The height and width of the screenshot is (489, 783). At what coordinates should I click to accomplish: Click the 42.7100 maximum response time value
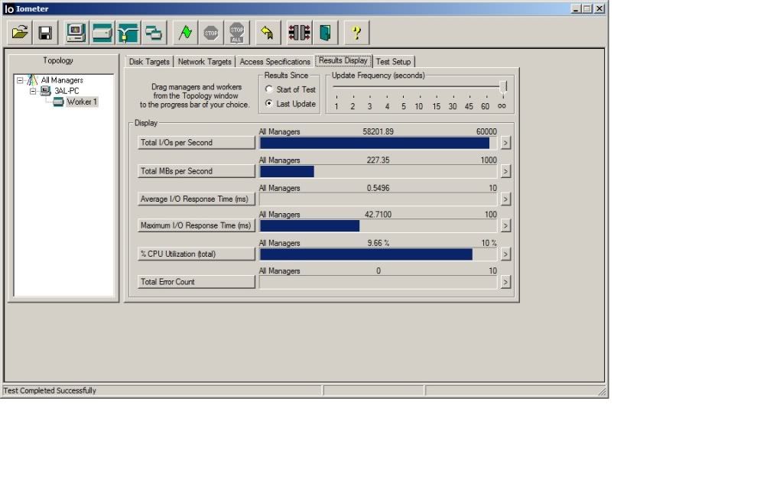[378, 215]
